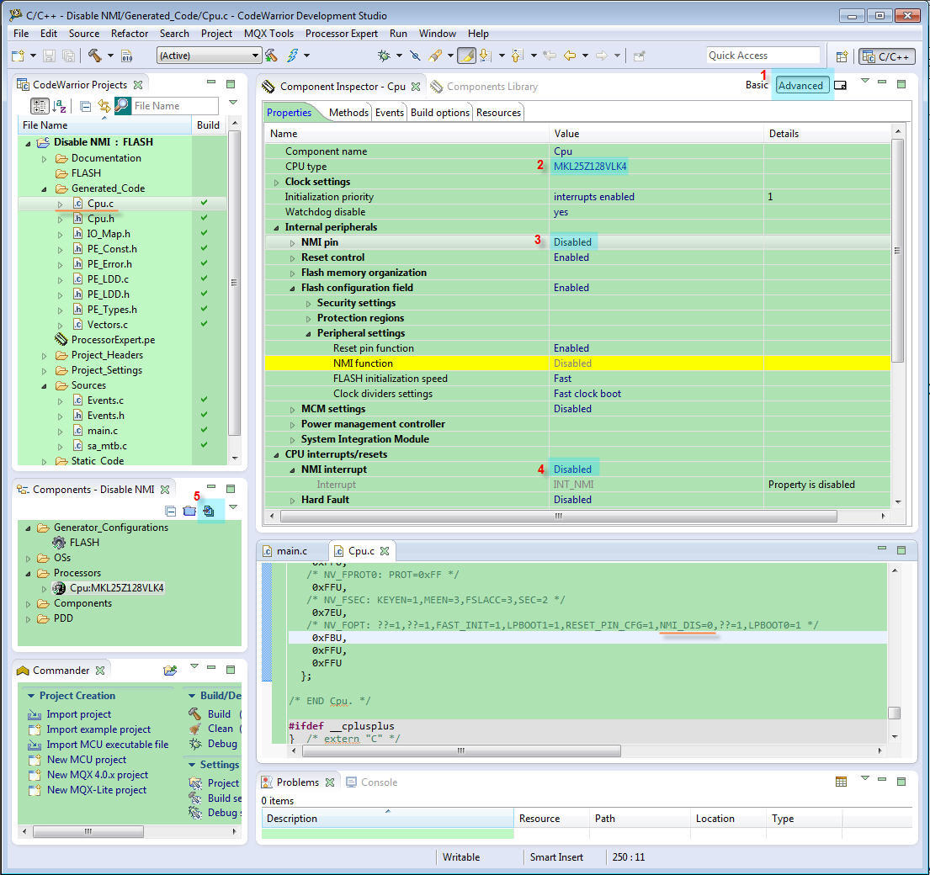Click the Collapse All icon in CodeWarrior Projects
Viewport: 930px width, 875px height.
[85, 106]
